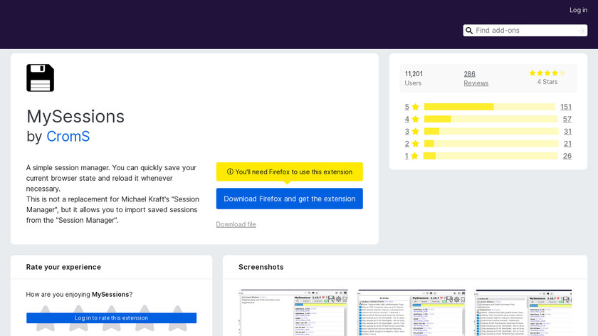
Task: Click the 4-star rating bar
Action: [x=491, y=119]
